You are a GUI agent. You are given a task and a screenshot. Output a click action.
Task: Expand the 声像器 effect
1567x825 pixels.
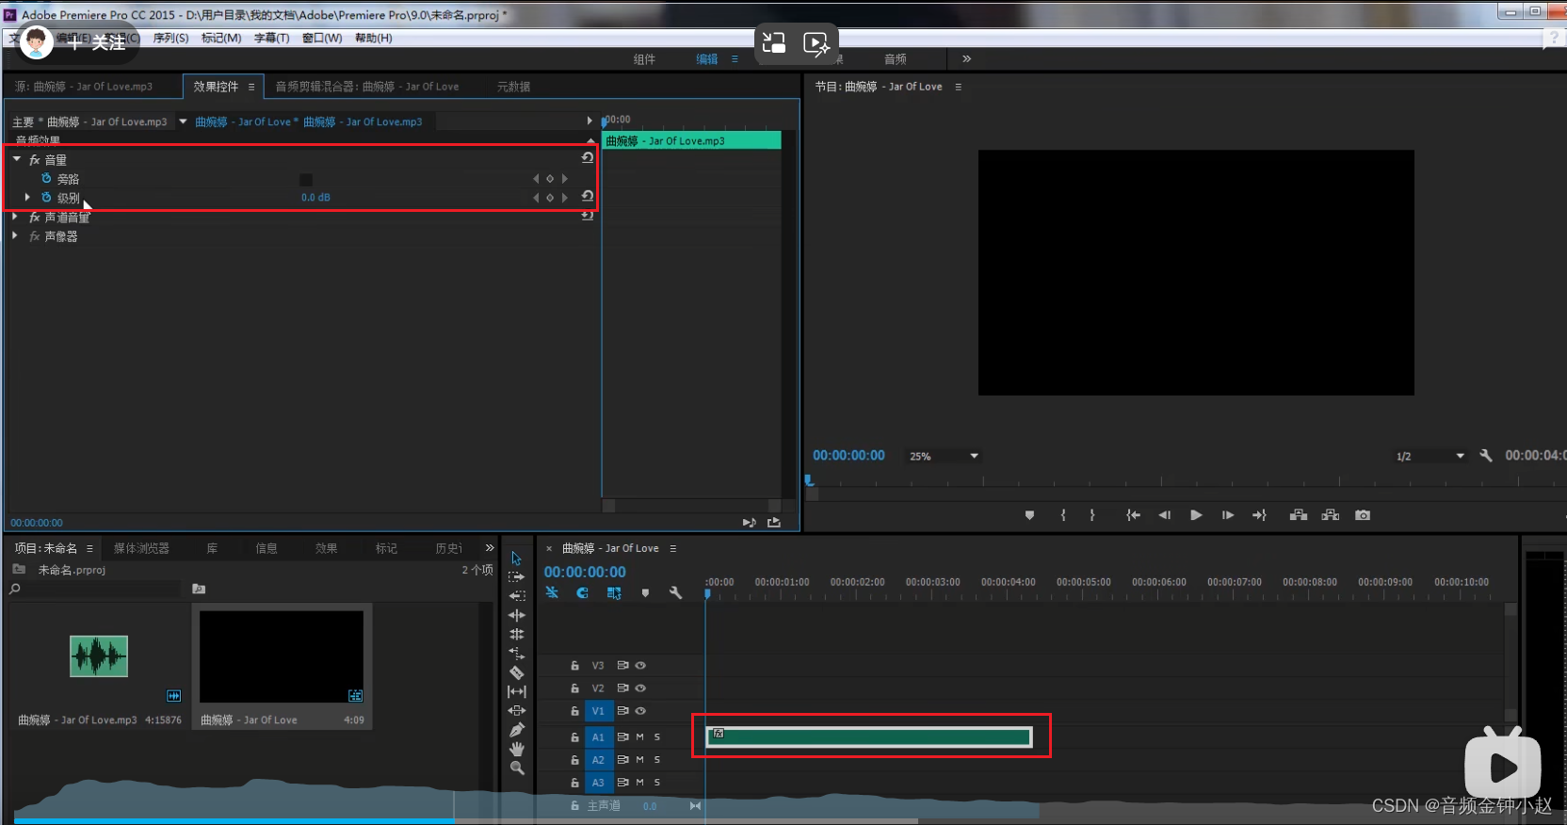click(x=15, y=235)
